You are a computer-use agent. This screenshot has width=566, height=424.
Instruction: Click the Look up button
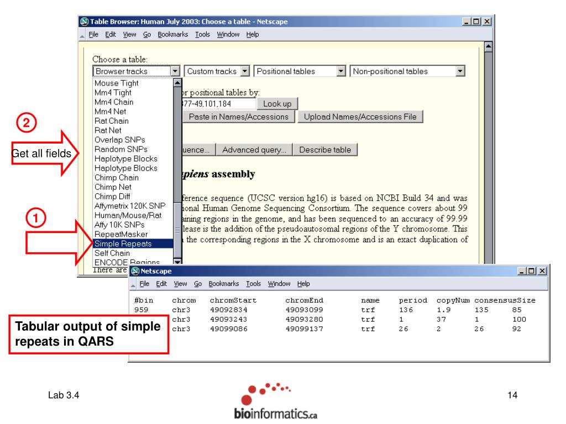[277, 104]
